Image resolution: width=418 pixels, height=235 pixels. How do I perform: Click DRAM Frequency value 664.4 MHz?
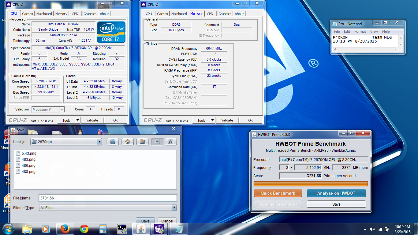coord(214,48)
